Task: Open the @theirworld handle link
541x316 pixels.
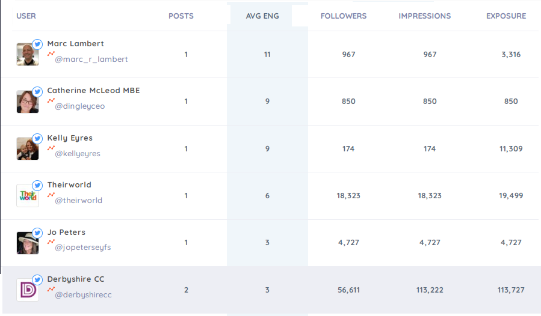Action: (x=79, y=201)
